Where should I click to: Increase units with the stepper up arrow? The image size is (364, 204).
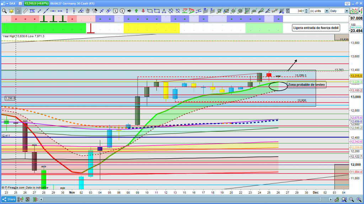coord(306,10)
